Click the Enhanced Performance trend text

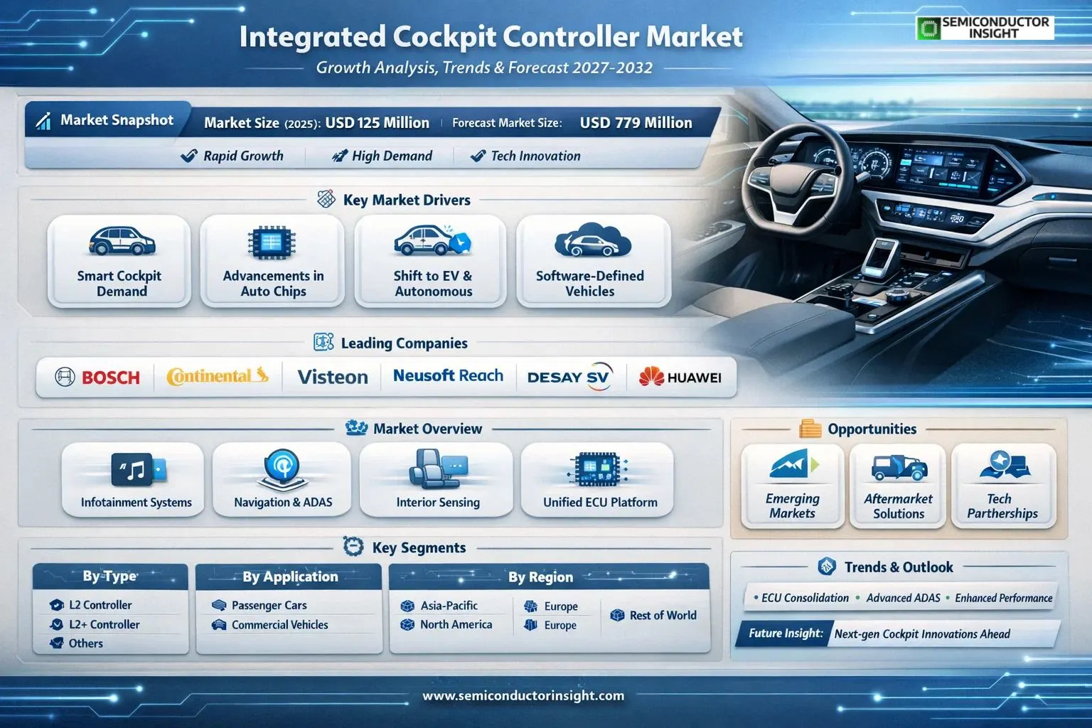1003,598
